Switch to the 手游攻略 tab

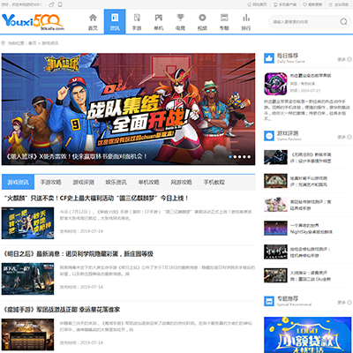pos(50,183)
